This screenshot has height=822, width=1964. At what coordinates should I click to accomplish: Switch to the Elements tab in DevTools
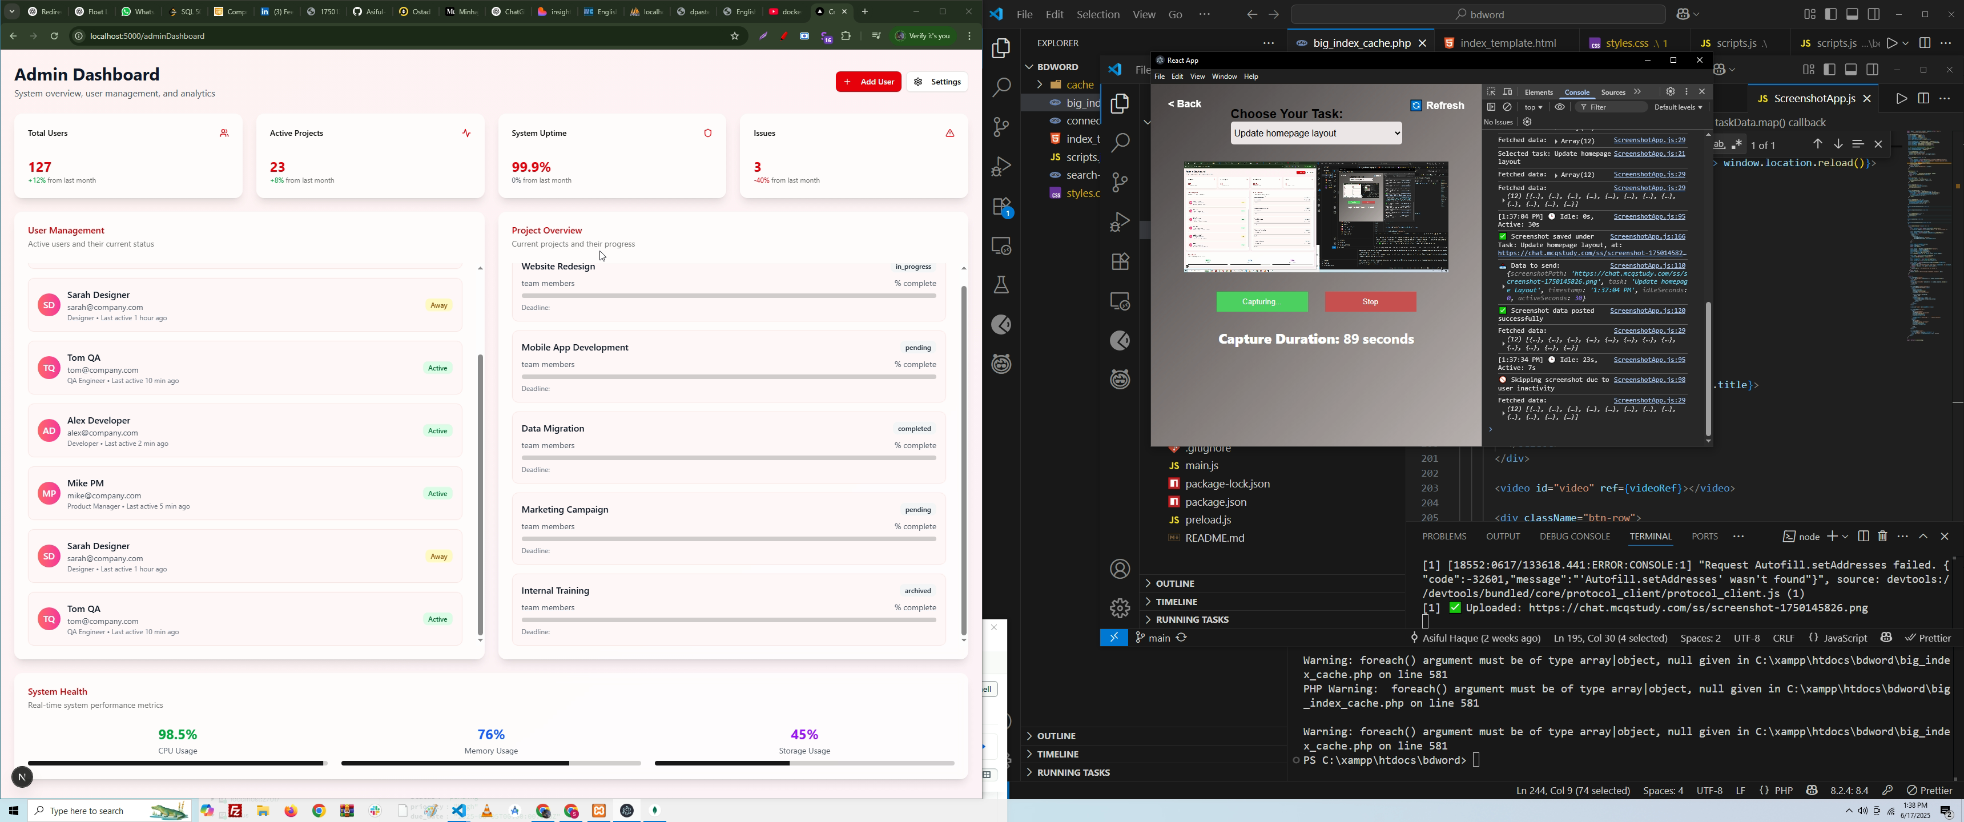pos(1539,92)
